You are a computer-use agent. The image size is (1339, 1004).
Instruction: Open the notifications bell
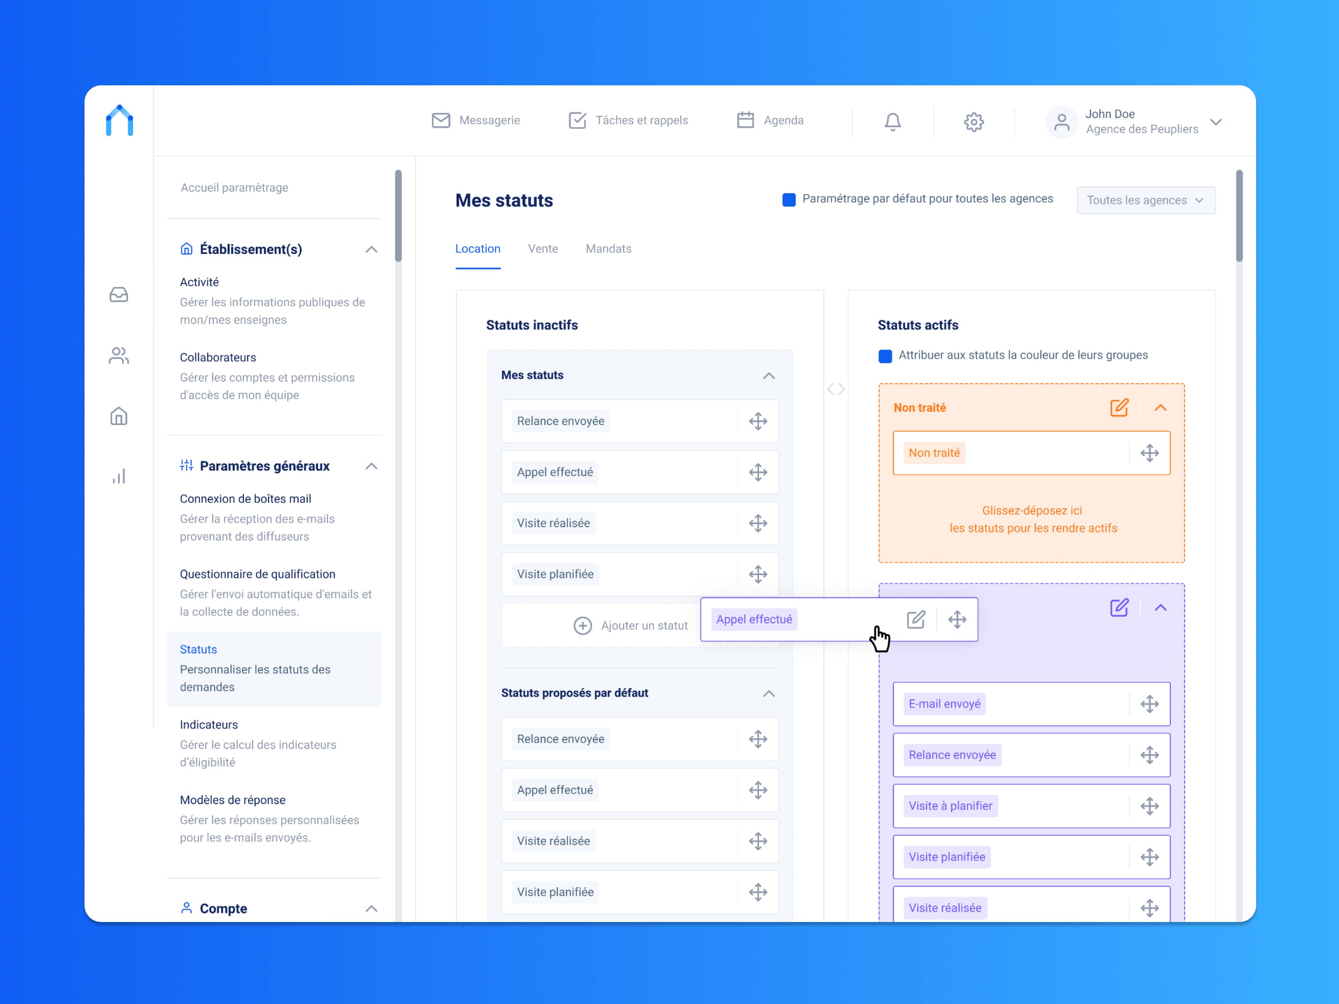click(893, 122)
